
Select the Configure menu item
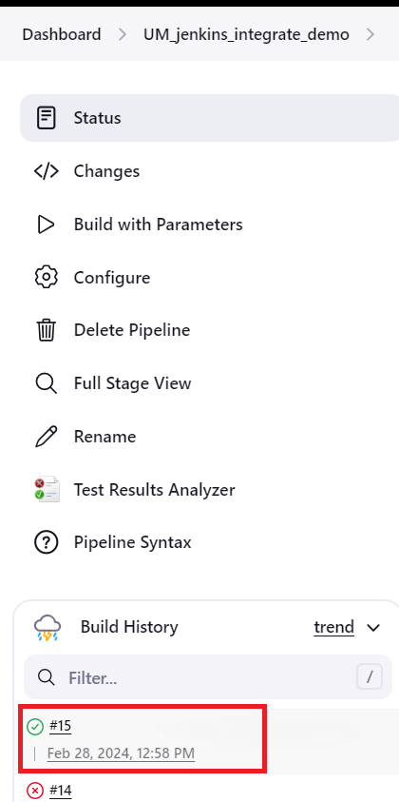[209, 278]
